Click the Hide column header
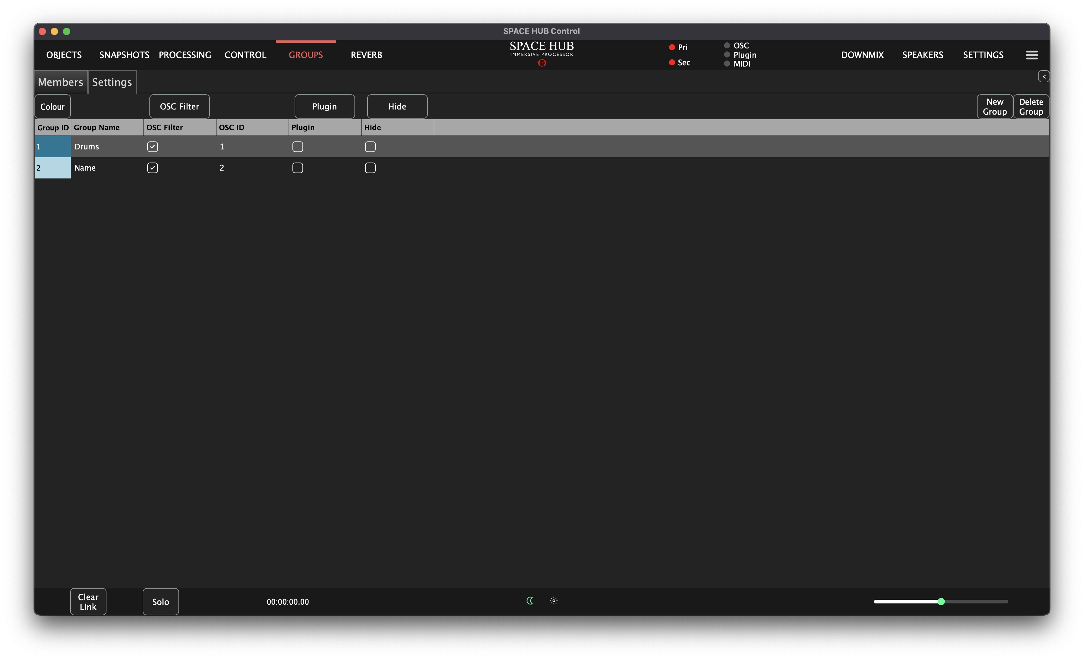The height and width of the screenshot is (660, 1084). tap(398, 128)
